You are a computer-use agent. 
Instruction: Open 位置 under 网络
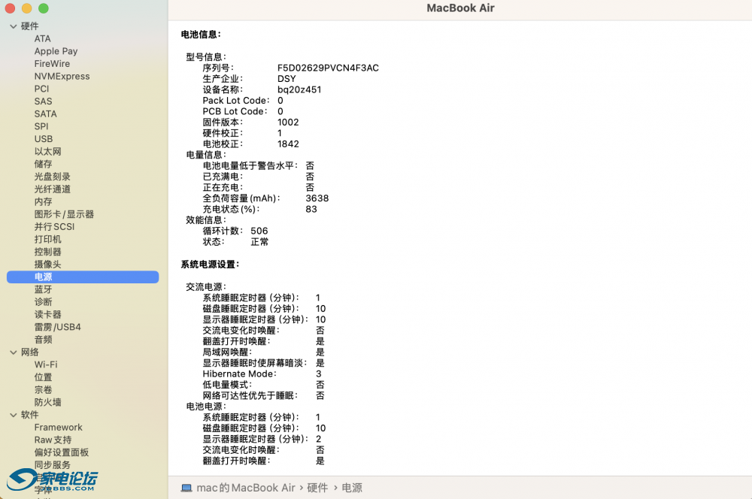coord(43,377)
